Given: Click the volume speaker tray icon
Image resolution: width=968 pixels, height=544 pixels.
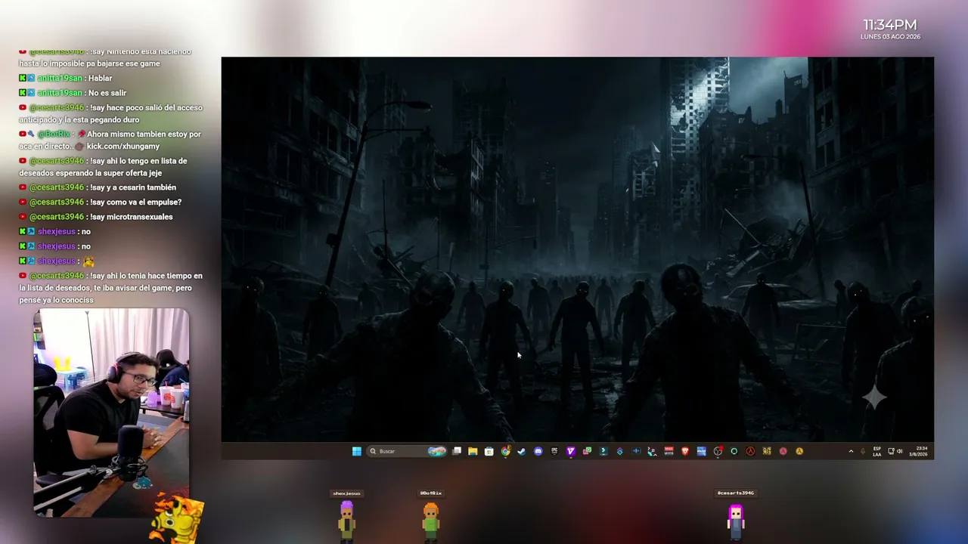Looking at the screenshot, I should (x=899, y=451).
